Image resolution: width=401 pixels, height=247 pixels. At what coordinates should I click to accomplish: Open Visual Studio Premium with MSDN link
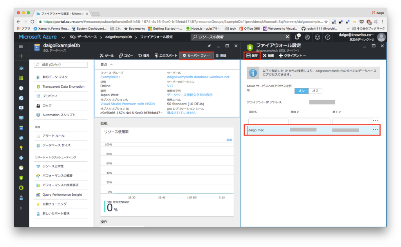click(127, 104)
